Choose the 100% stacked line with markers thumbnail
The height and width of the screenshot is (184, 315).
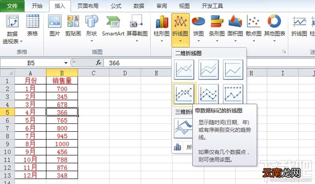click(x=233, y=94)
